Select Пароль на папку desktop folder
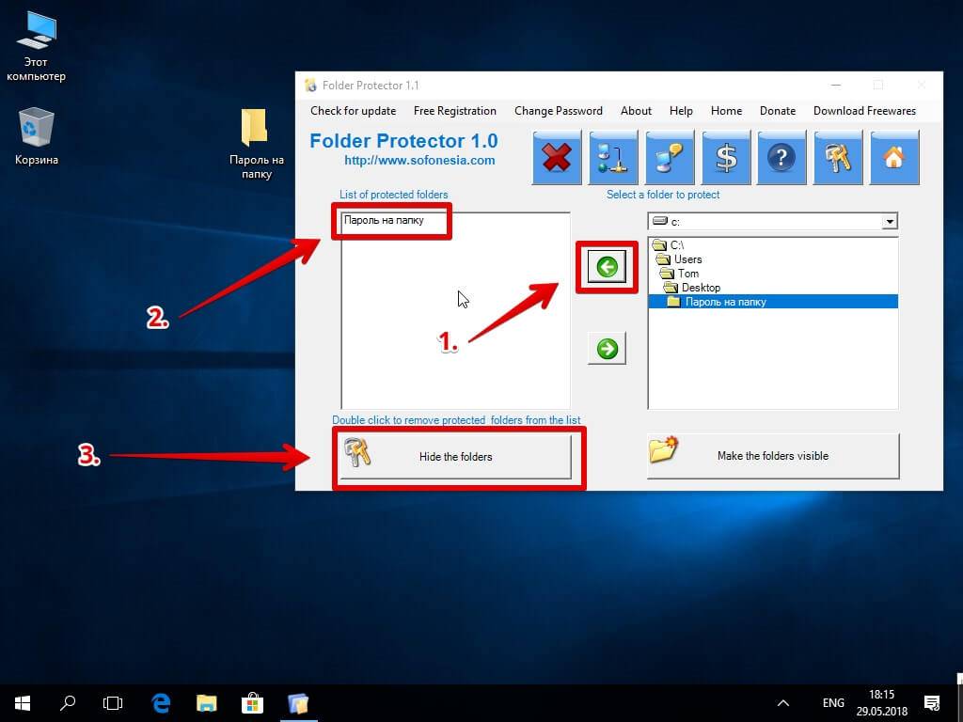The height and width of the screenshot is (722, 963). pos(256,144)
